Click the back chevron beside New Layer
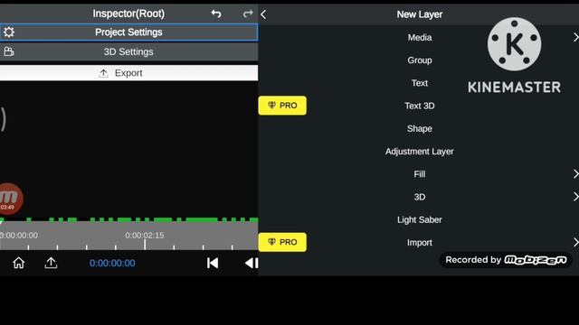This screenshot has height=325, width=579. click(263, 14)
